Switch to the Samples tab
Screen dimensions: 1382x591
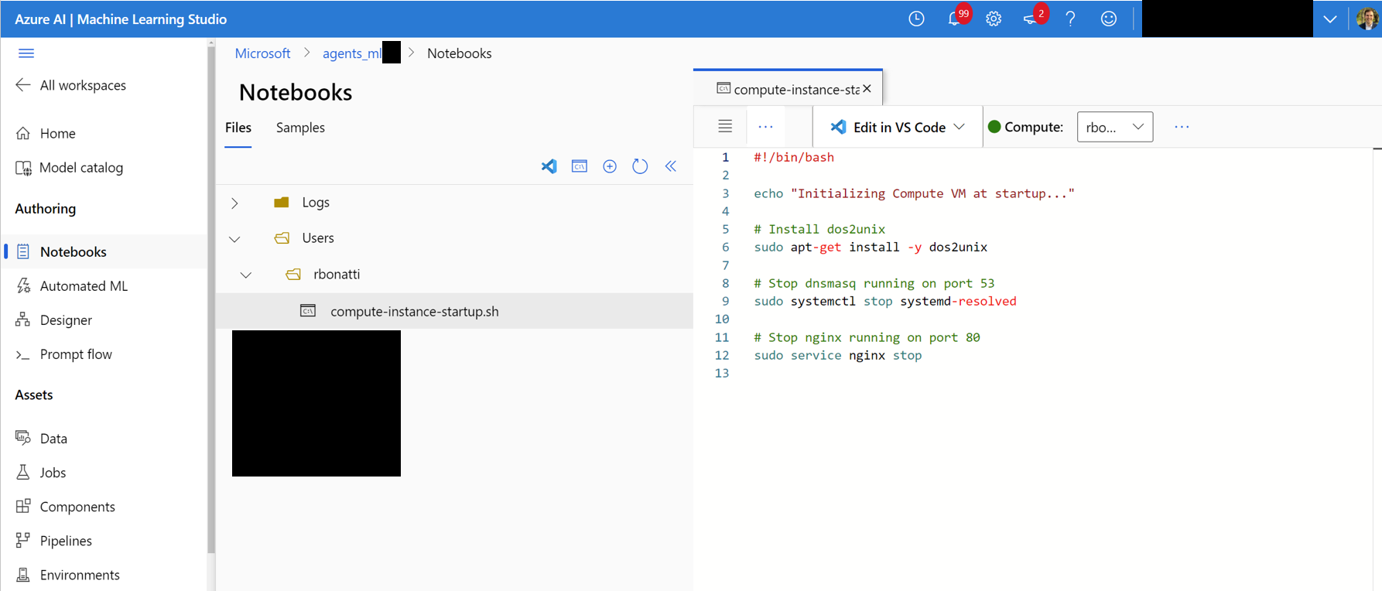tap(300, 128)
